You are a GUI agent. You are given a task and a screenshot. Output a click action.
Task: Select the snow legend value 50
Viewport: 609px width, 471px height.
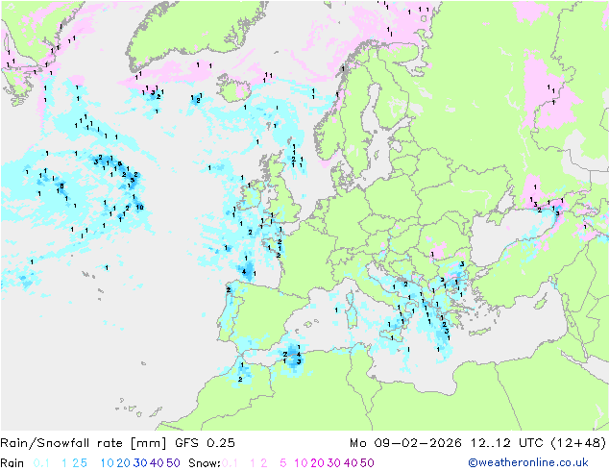(x=367, y=463)
